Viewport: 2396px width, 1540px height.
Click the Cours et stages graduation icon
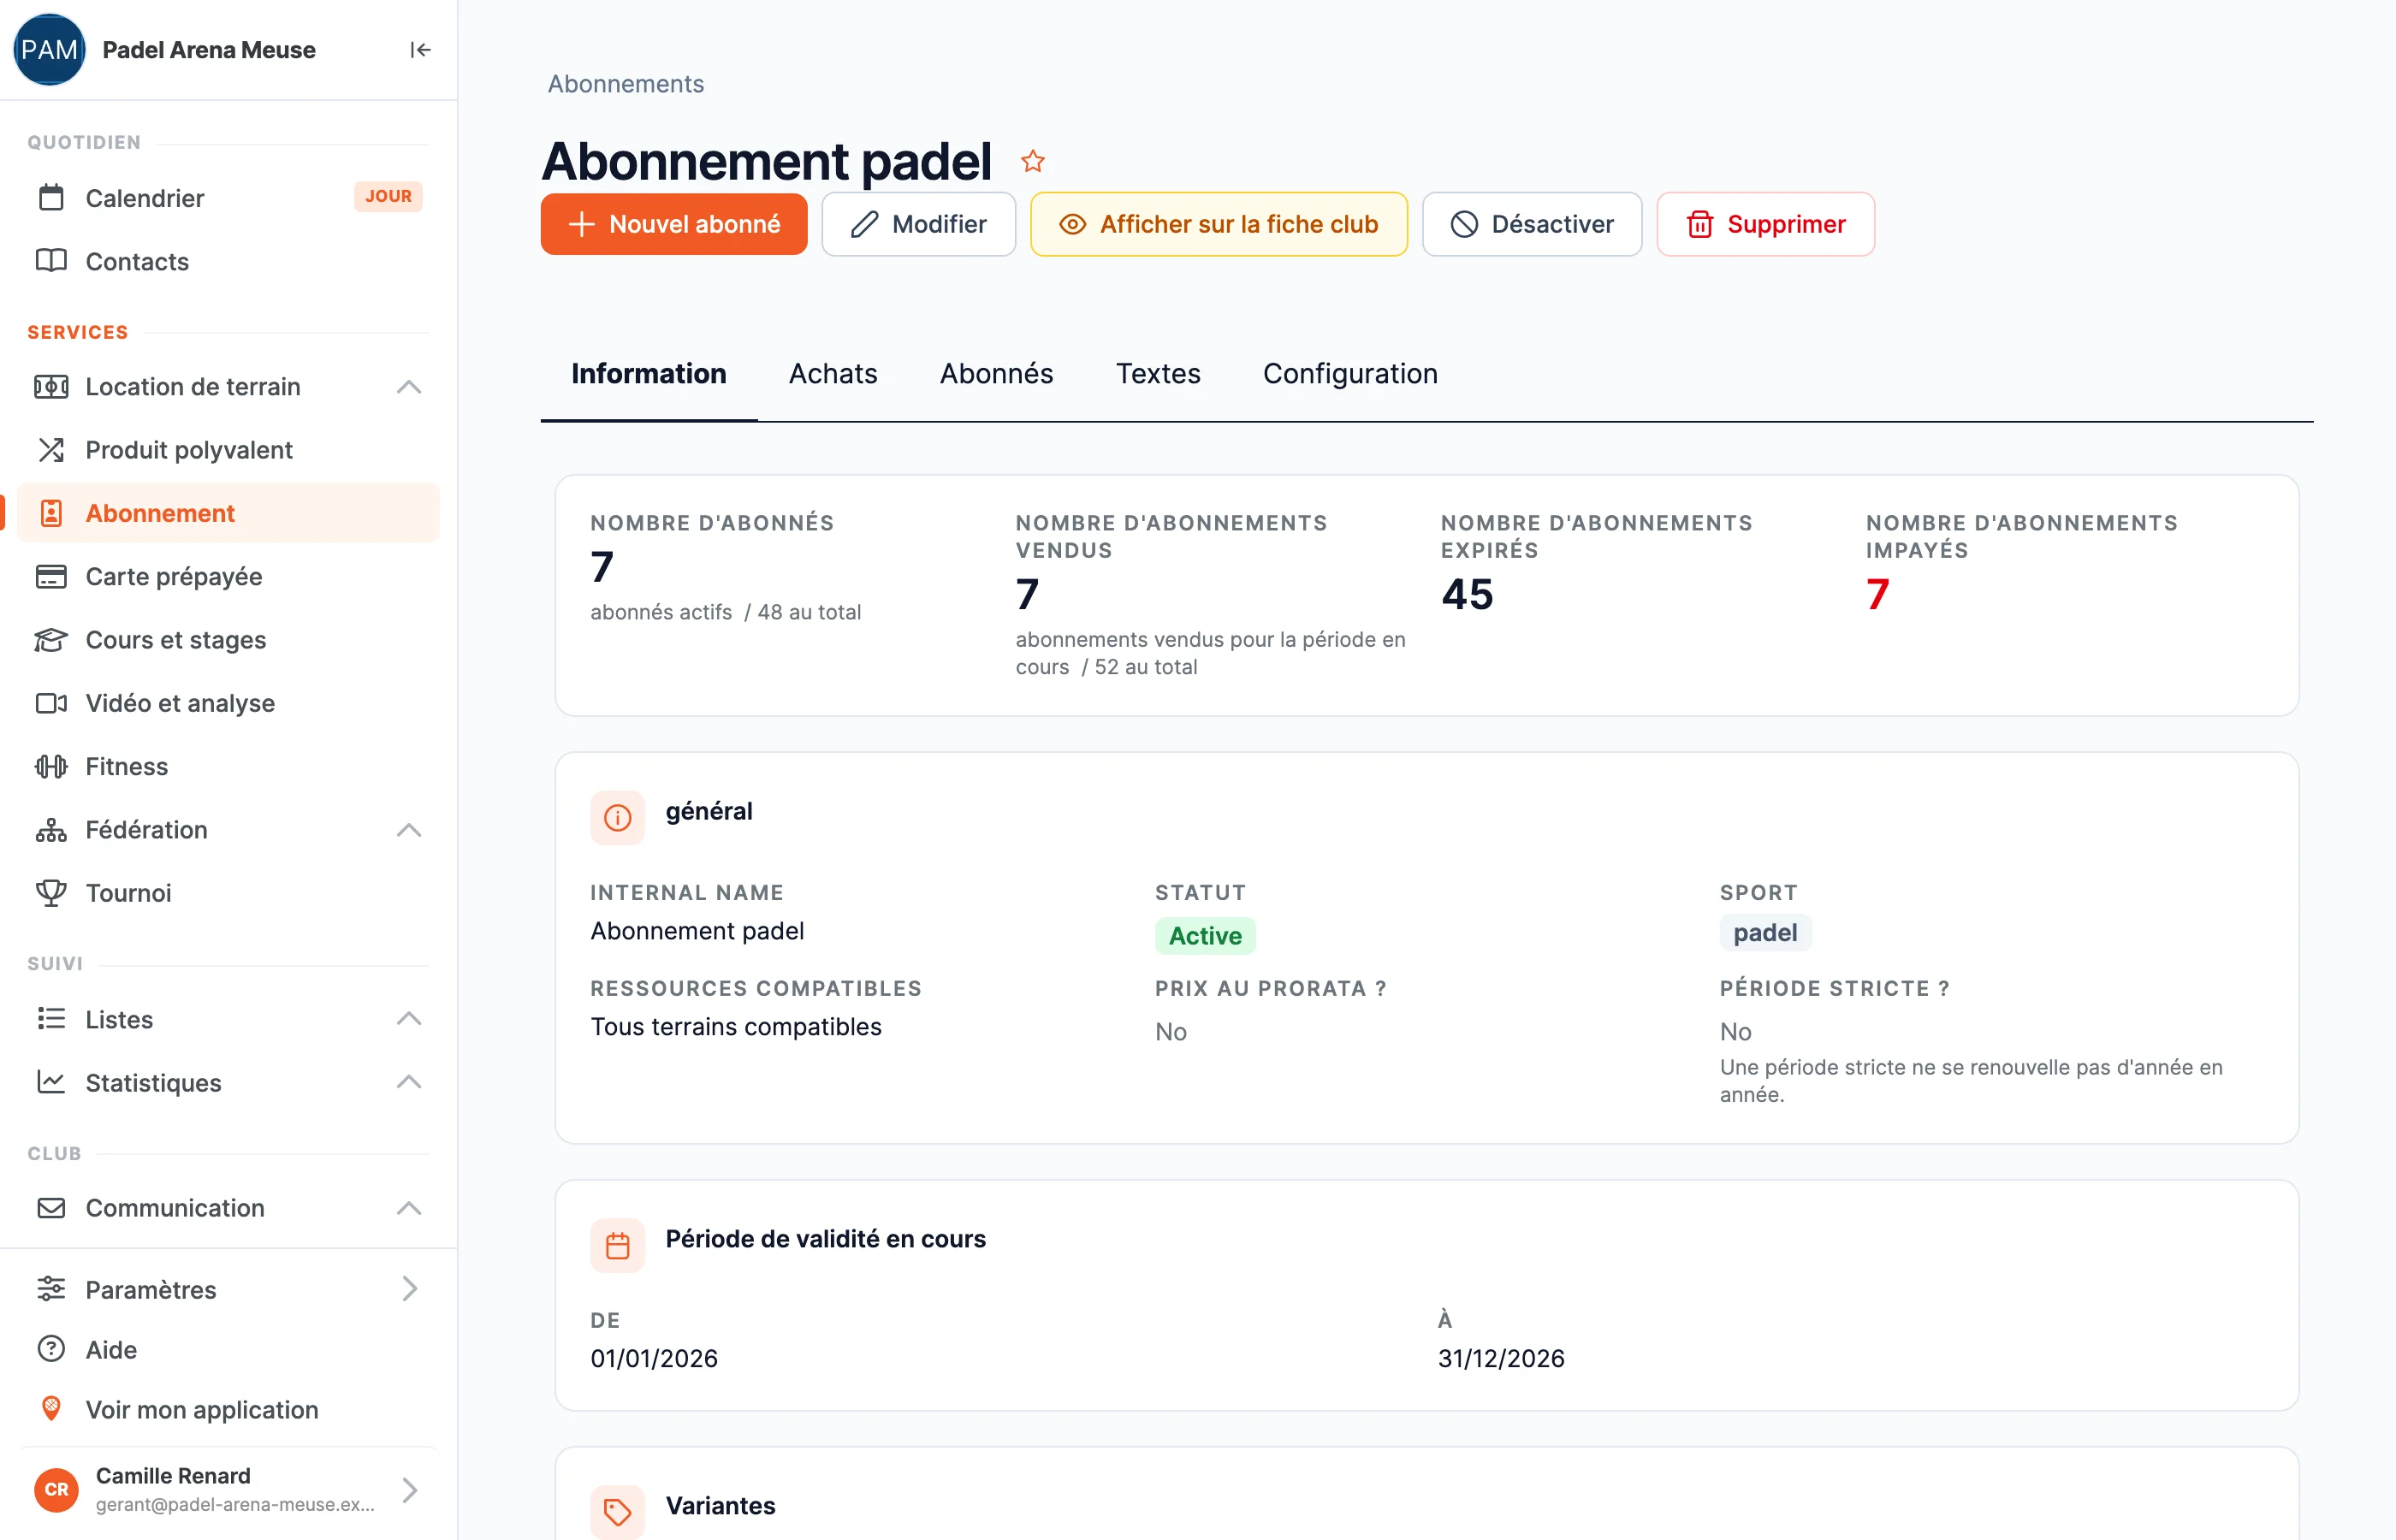51,640
